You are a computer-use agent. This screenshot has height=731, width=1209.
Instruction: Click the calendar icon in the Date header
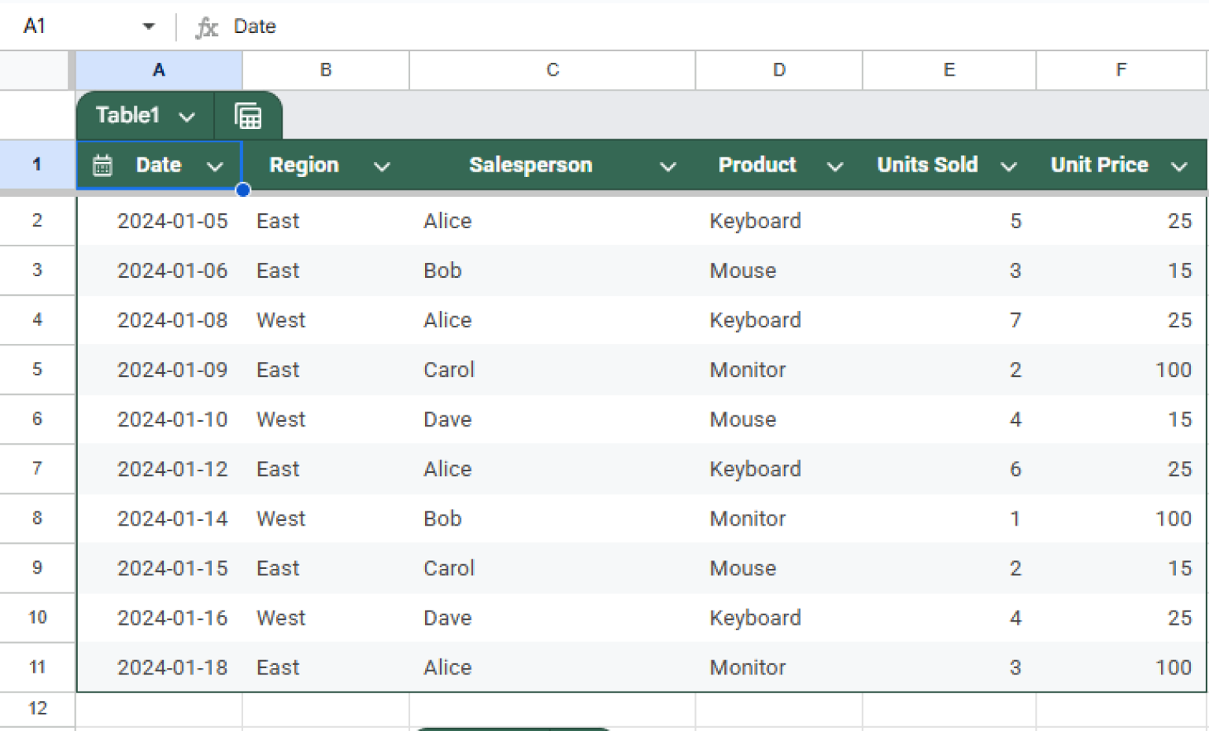102,165
